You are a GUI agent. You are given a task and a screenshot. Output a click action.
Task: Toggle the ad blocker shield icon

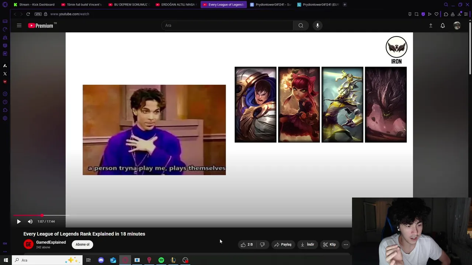(423, 14)
